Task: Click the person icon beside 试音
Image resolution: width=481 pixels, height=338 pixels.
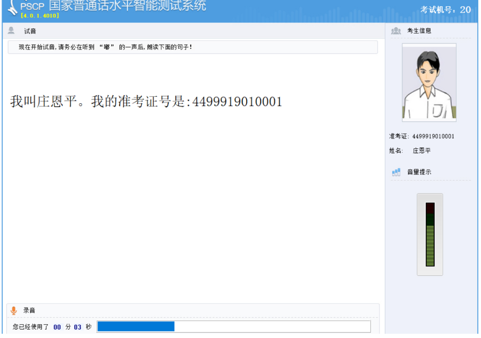Action: tap(11, 31)
